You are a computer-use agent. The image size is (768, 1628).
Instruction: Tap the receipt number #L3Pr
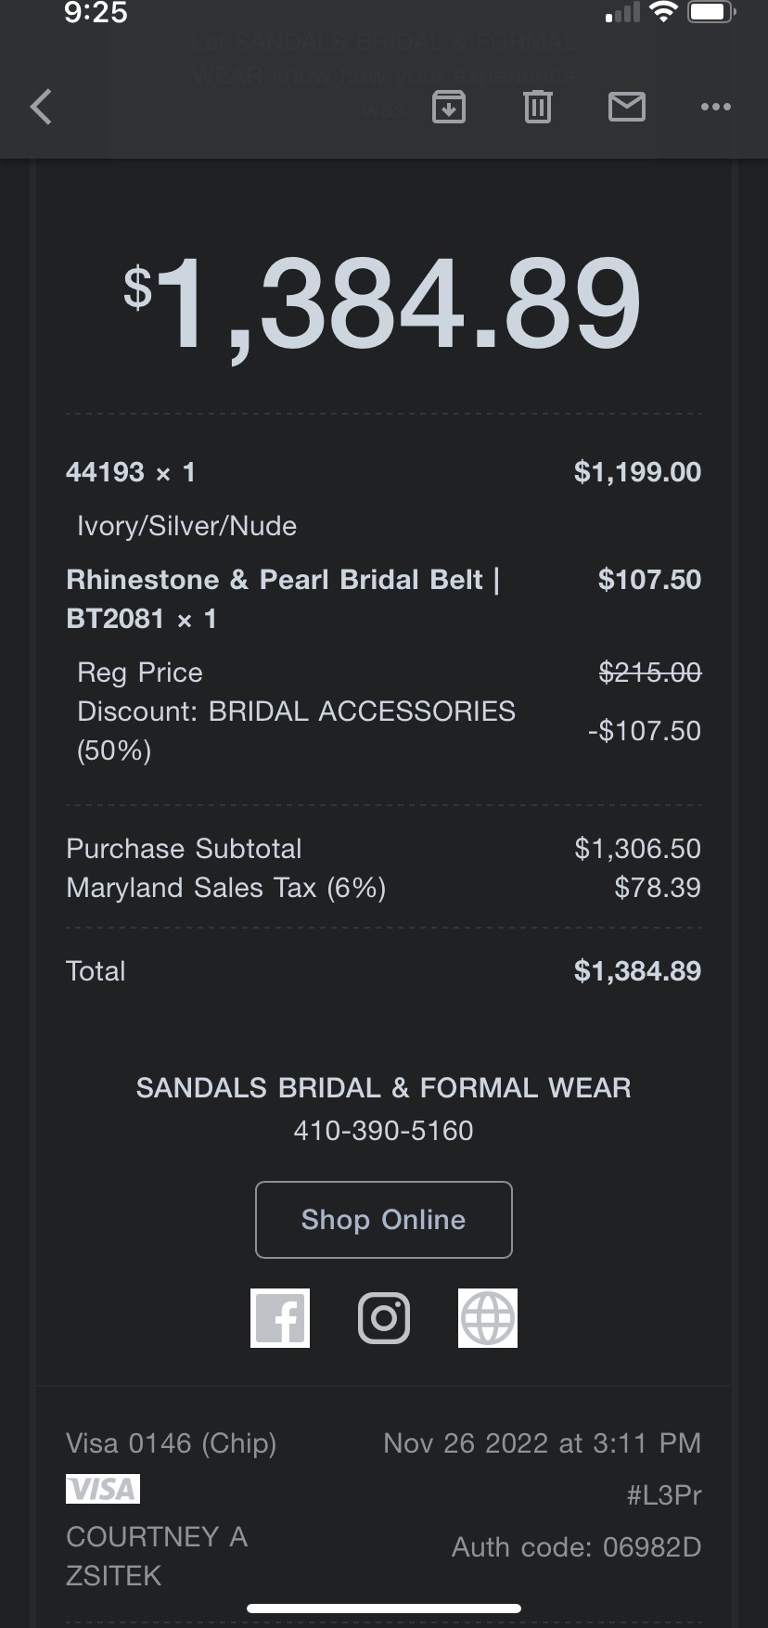coord(664,1494)
